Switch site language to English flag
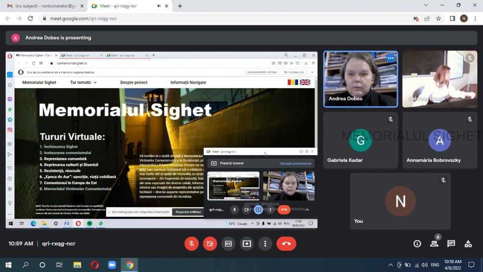 [x=305, y=82]
